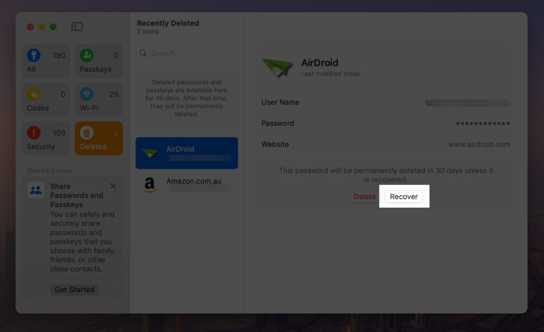Permanently Delete the AirDroid password
This screenshot has height=332, width=544.
365,196
